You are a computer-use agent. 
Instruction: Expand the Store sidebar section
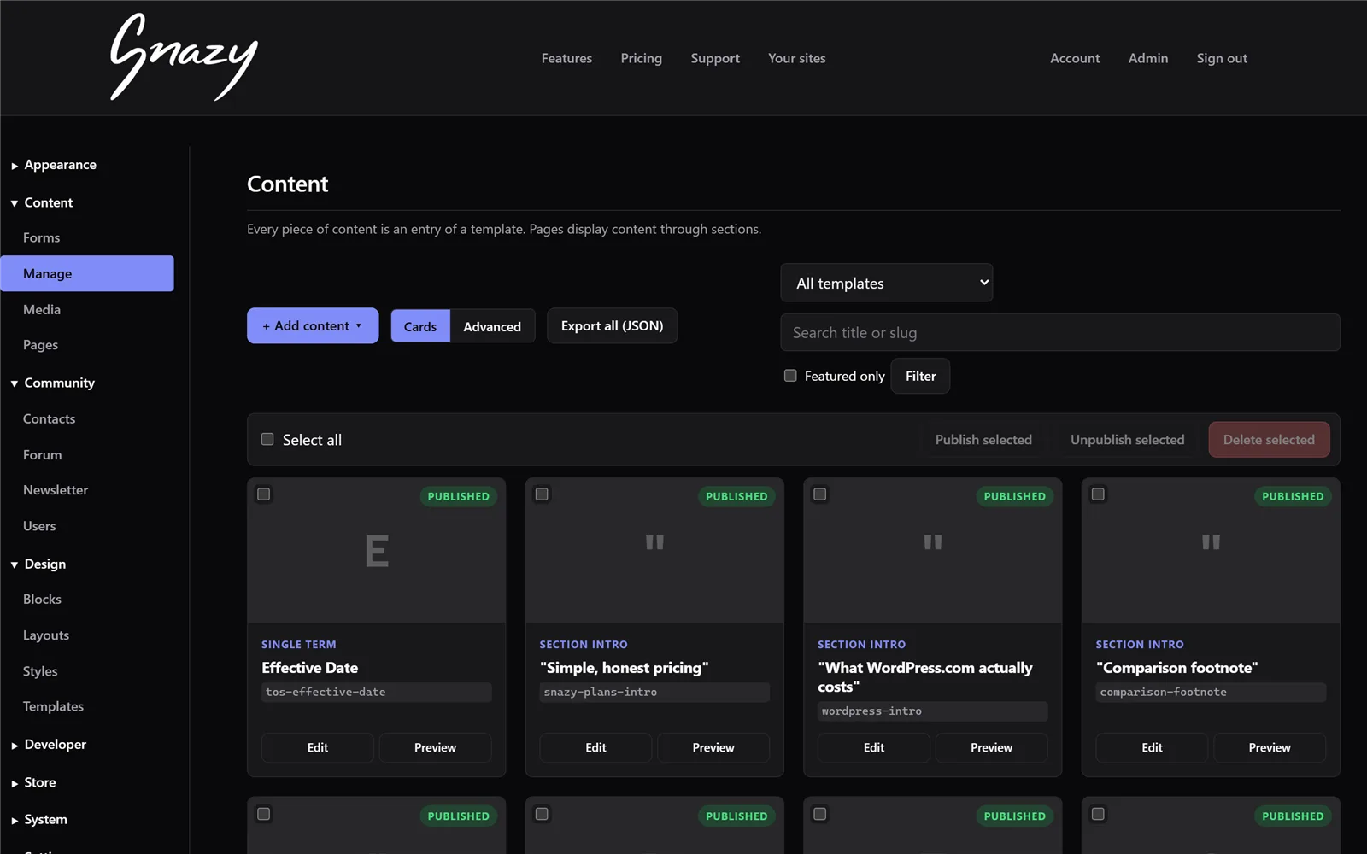tap(34, 782)
